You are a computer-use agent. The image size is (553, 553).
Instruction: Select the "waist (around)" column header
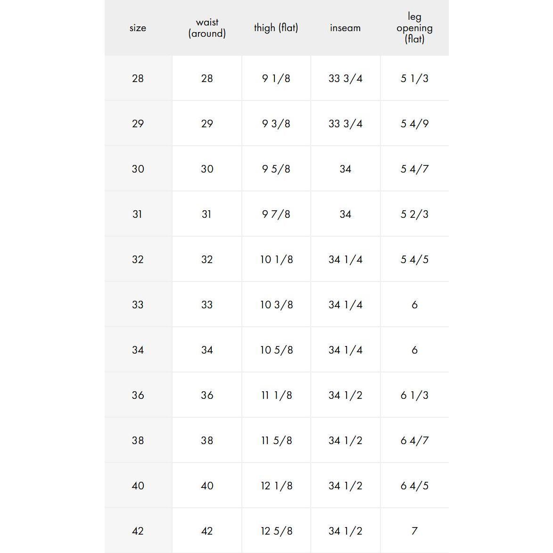click(x=207, y=28)
